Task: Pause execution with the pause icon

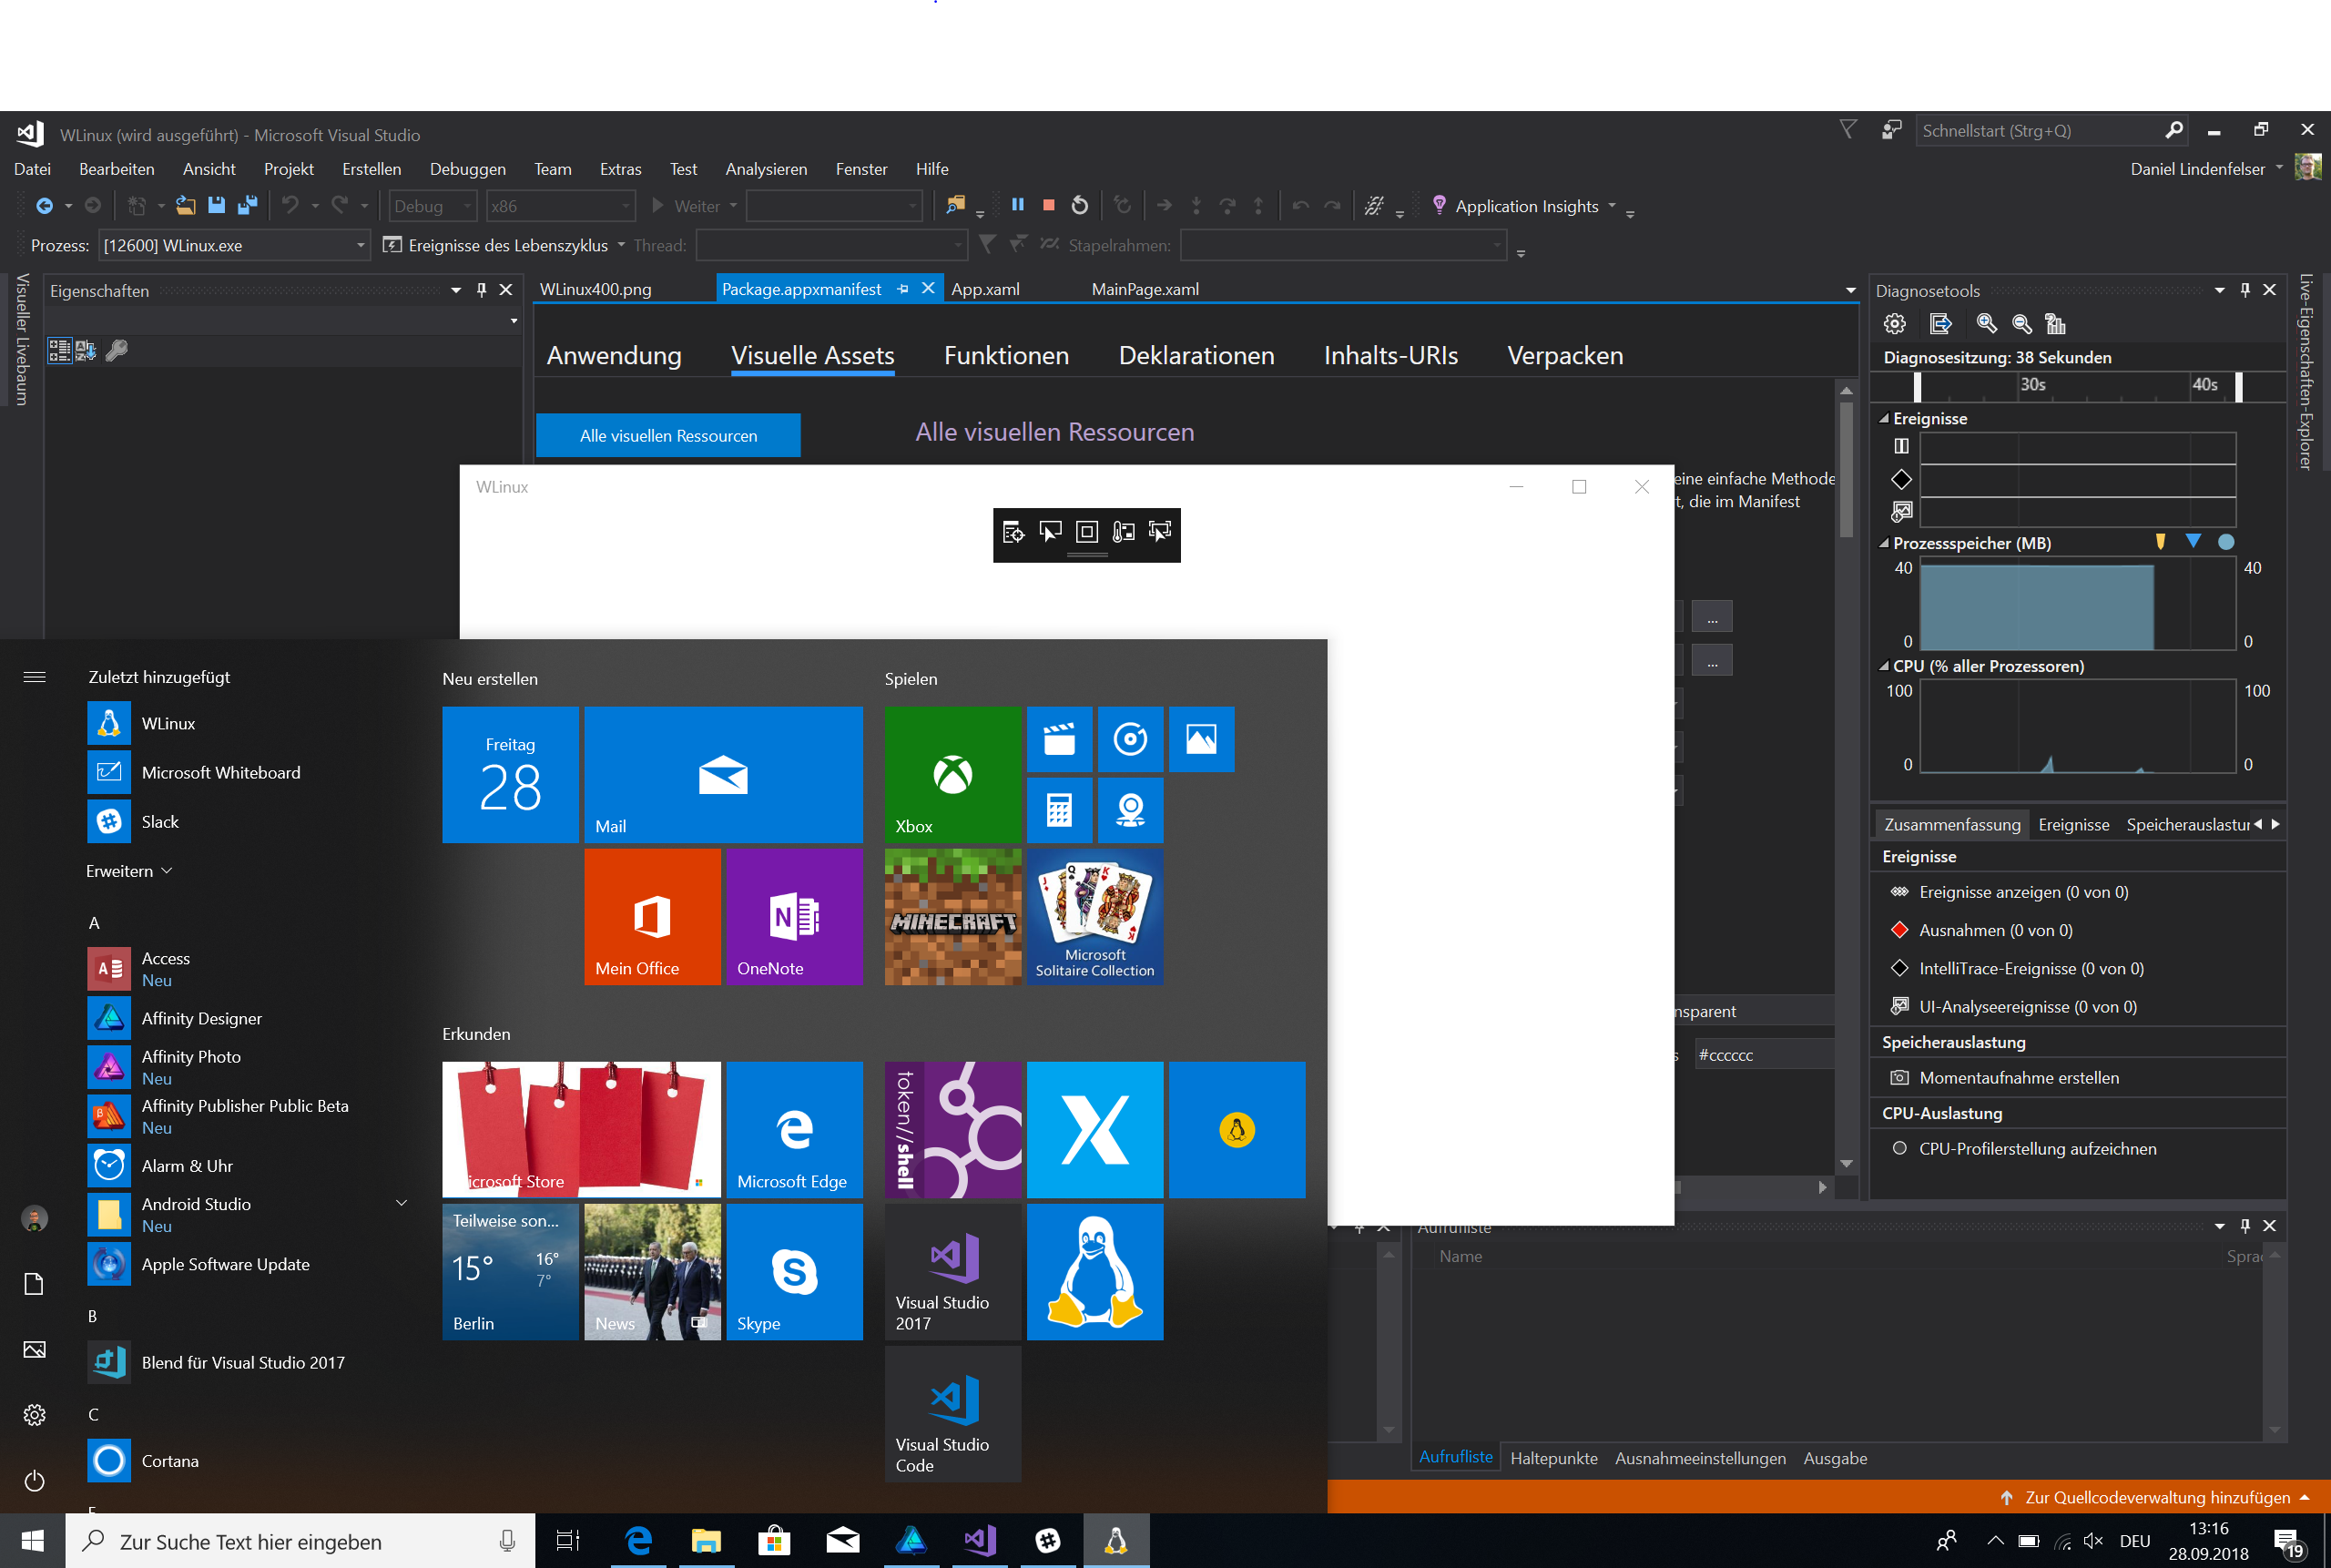Action: [x=1017, y=205]
